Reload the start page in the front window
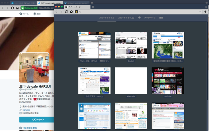 pos(66,12)
